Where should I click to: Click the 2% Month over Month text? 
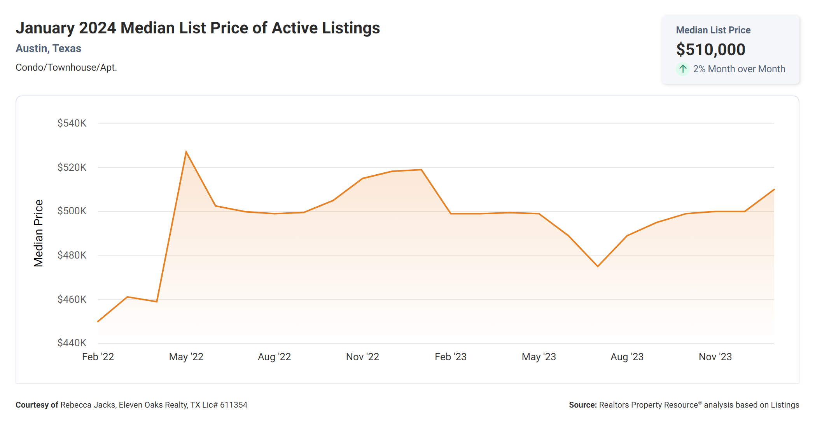click(x=739, y=69)
